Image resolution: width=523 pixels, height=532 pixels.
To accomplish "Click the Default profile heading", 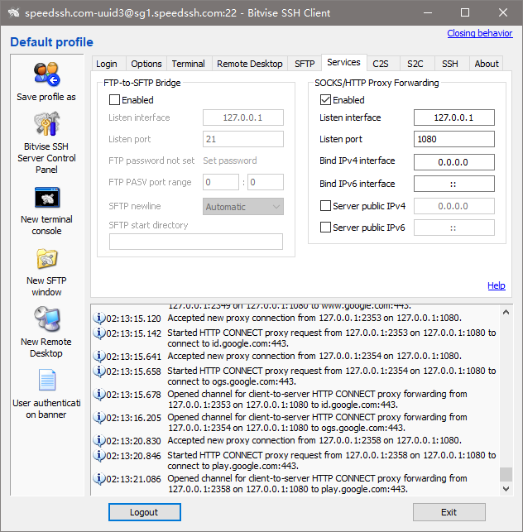I will pos(51,42).
